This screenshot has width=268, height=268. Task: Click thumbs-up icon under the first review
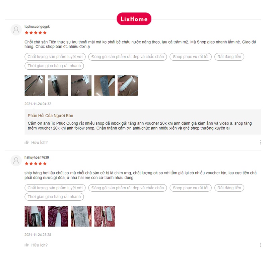click(27, 142)
